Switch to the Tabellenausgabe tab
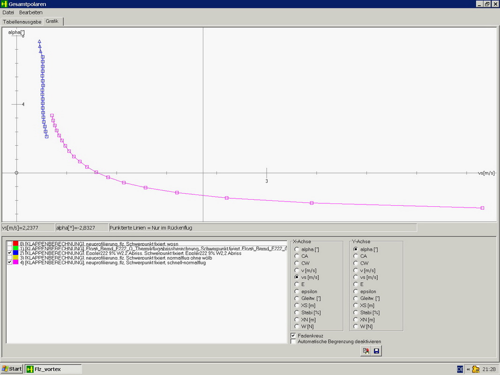 pyautogui.click(x=22, y=22)
